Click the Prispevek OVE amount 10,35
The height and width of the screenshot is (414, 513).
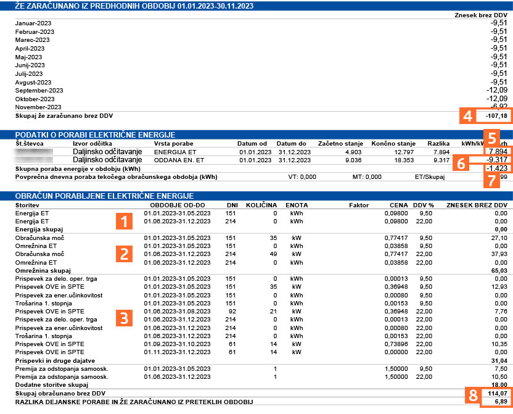tap(499, 344)
